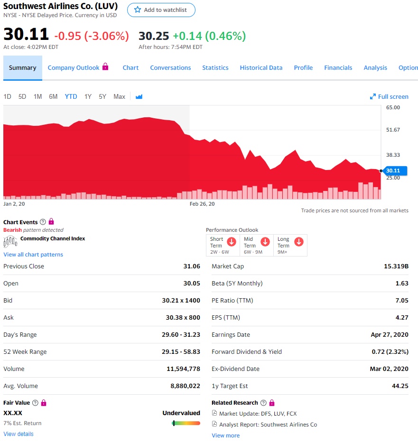The image size is (418, 446).
Task: Set chart range to 6M
Action: click(53, 97)
